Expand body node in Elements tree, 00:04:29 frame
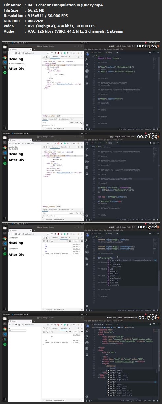 pos(44,65)
